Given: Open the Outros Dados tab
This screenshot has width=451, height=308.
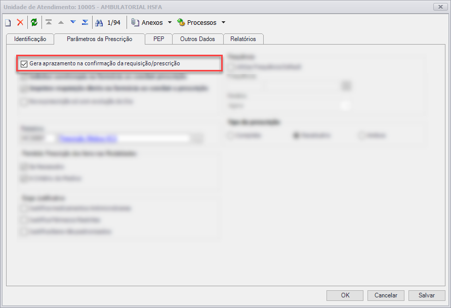Looking at the screenshot, I should click(x=197, y=39).
